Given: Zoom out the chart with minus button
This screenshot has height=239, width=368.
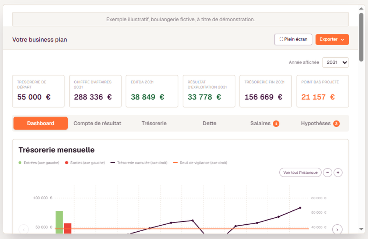Looking at the screenshot, I should [x=328, y=172].
